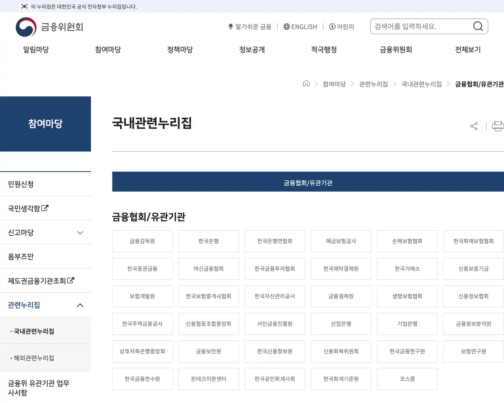Expand the 신고마당 sidebar submenu
504x403 pixels.
[x=80, y=233]
